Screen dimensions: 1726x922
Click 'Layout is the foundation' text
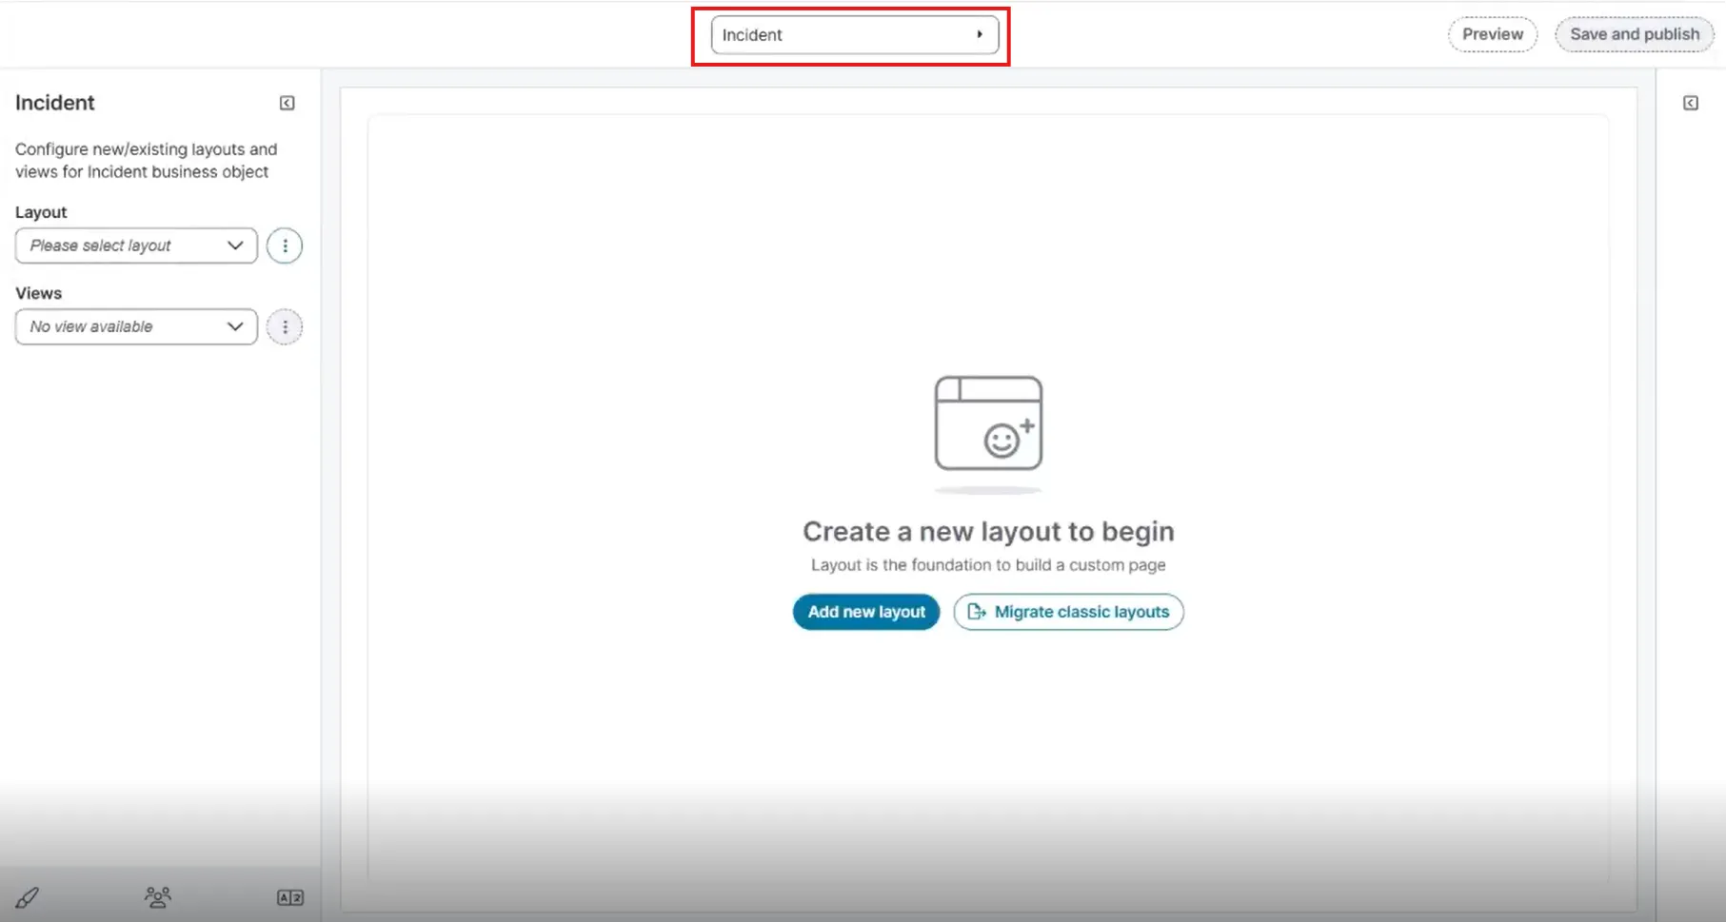(x=988, y=565)
